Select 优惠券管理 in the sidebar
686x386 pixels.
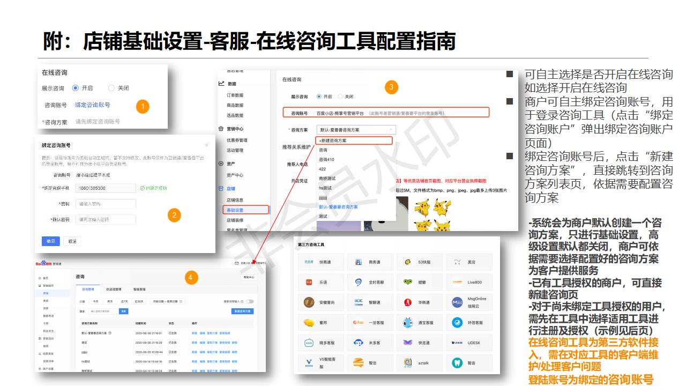pos(236,140)
